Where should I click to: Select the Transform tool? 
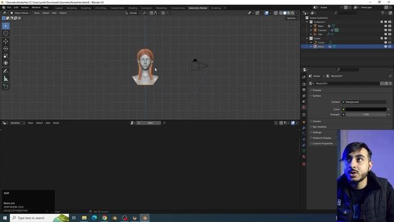click(6, 63)
